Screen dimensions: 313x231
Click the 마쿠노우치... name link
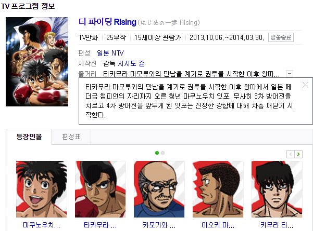tap(42, 225)
